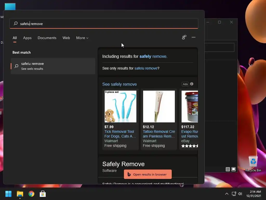Viewport: 266px width, 200px height.
Task: Open the Recycle Bin desktop icon
Action: click(253, 164)
